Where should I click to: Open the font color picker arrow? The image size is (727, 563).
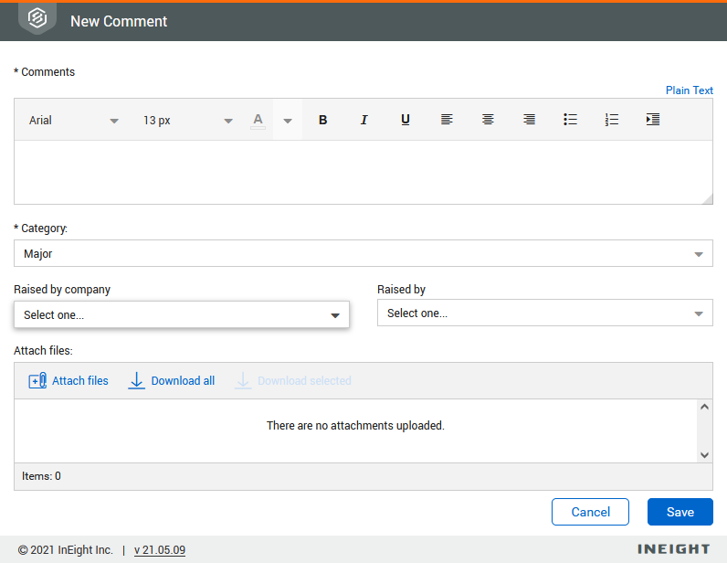pos(288,121)
